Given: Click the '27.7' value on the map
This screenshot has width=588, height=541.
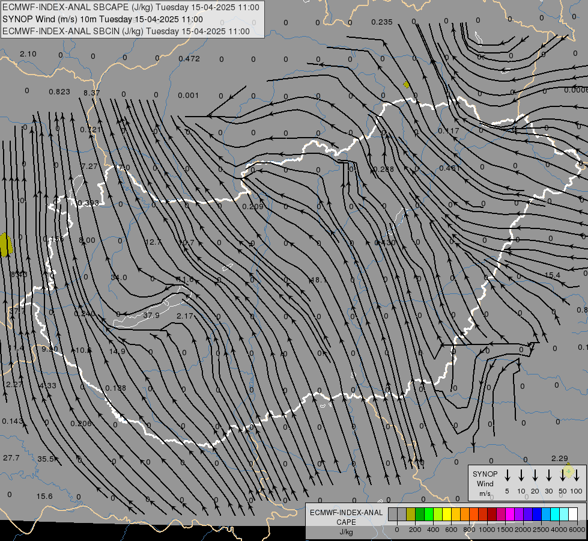Looking at the screenshot, I should 11,457.
